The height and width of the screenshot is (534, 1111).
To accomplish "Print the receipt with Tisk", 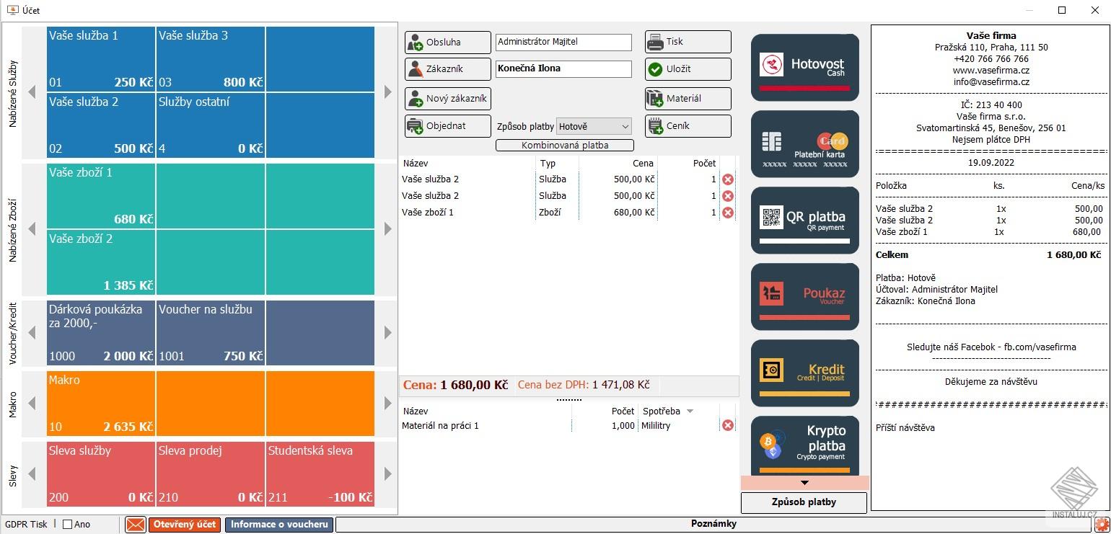I will [688, 42].
